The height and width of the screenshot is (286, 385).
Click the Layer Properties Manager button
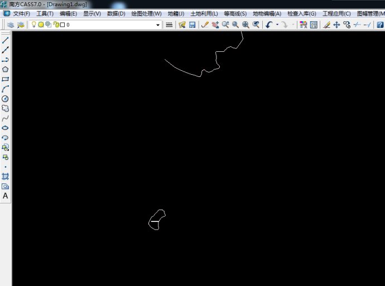[11, 25]
